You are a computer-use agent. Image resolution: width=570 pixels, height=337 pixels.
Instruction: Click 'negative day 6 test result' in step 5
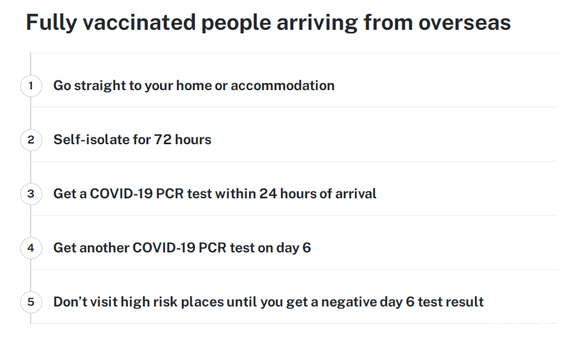pos(402,302)
